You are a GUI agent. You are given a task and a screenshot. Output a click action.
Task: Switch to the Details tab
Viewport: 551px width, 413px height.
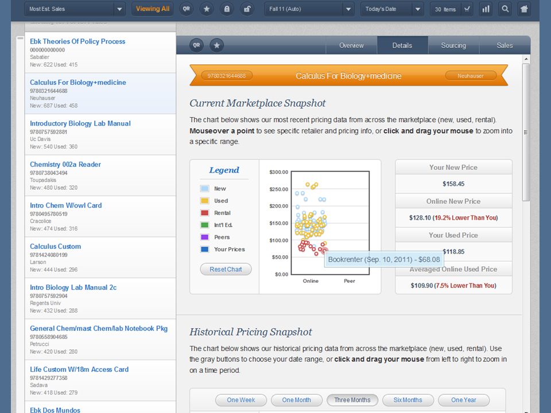click(402, 45)
